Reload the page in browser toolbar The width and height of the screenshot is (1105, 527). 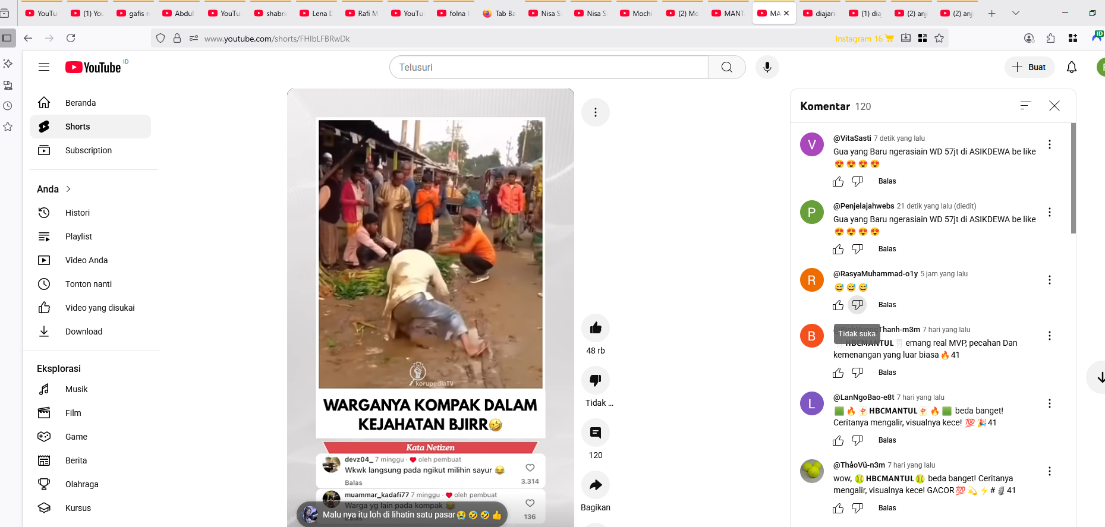[x=71, y=38]
